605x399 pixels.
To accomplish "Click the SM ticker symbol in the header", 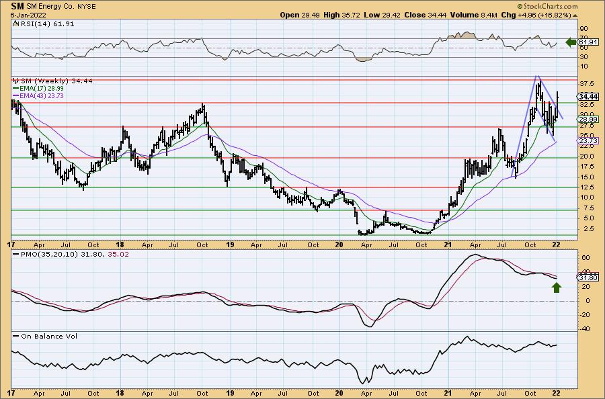I will [x=17, y=6].
